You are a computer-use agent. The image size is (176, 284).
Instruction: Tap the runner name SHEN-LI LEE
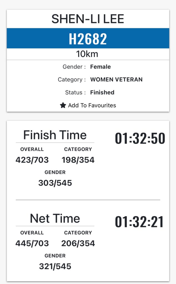(88, 19)
